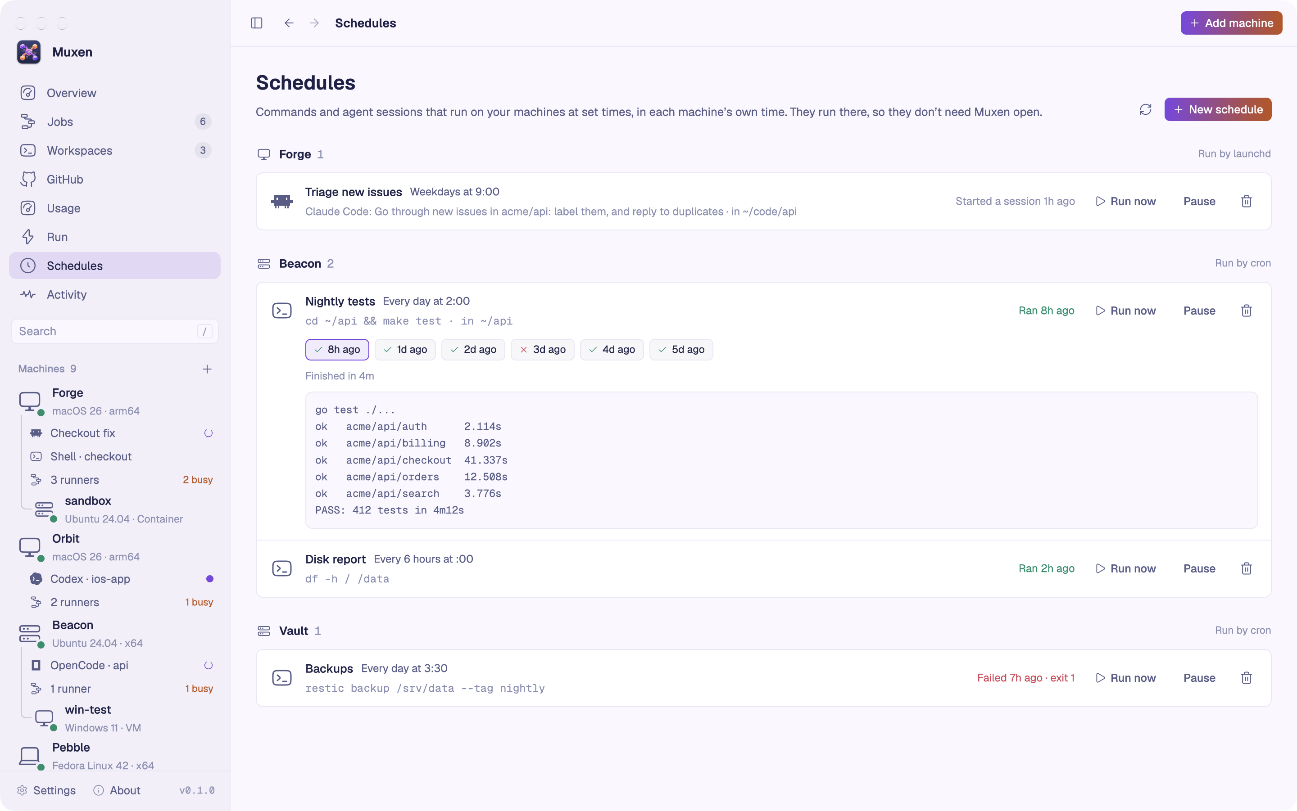This screenshot has width=1297, height=811.
Task: Refresh the schedules list
Action: [1146, 109]
